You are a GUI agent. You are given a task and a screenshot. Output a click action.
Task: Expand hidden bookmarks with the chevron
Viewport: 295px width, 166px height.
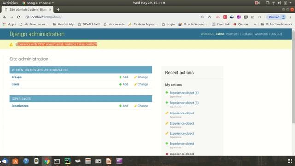point(255,24)
